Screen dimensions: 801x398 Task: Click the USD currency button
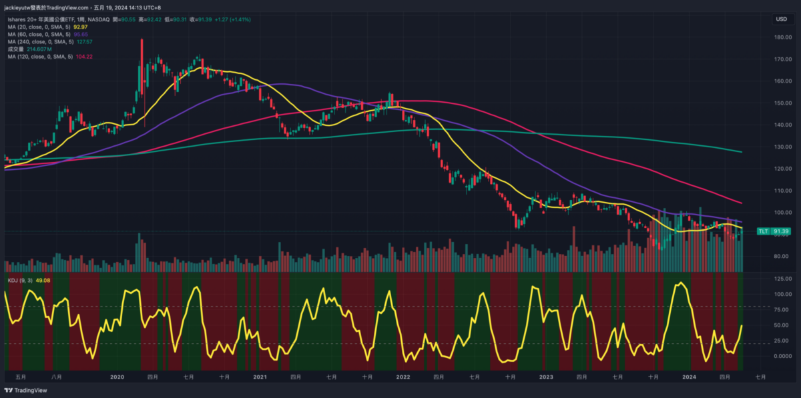[780, 19]
